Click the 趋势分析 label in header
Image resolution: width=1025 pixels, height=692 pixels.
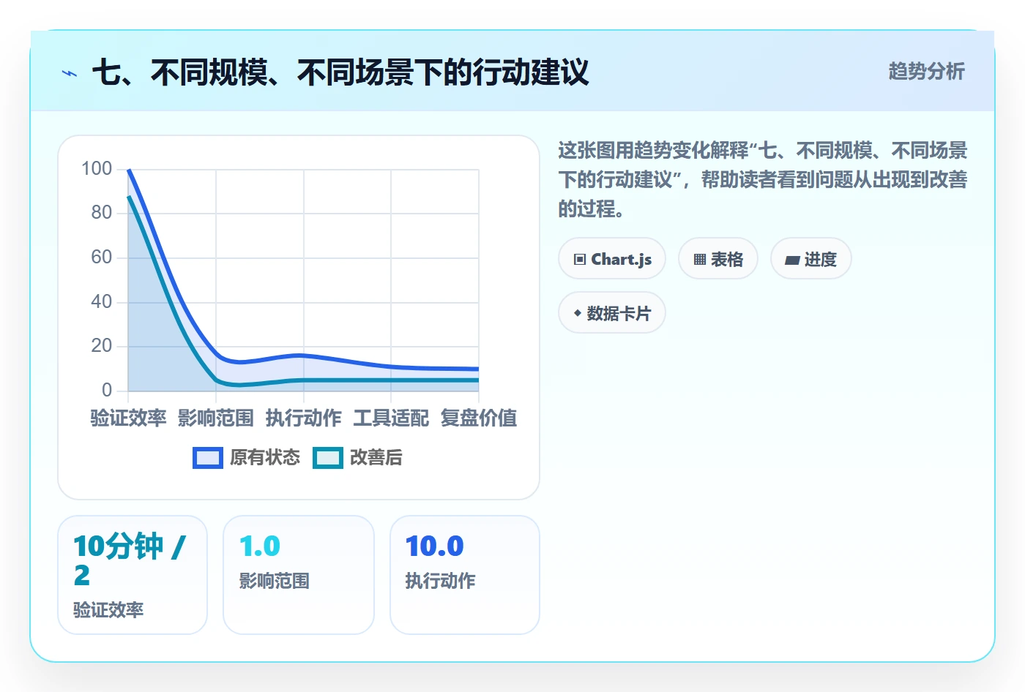(926, 72)
